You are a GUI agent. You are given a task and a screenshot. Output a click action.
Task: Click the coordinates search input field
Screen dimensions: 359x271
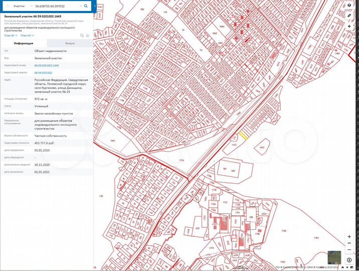click(x=57, y=6)
